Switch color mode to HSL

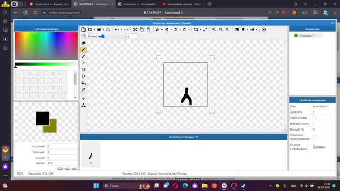(x=67, y=169)
